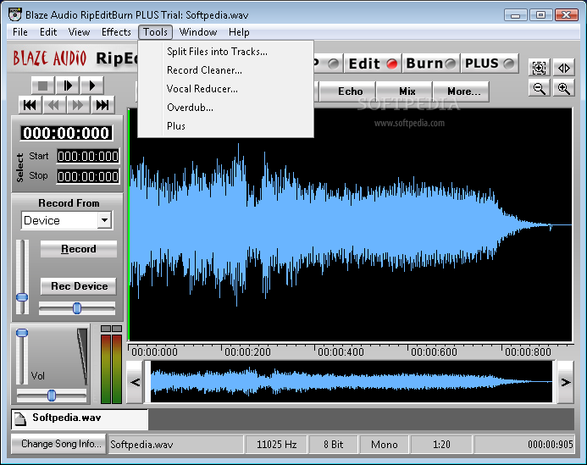Click the Blaze Audio app icon in title bar
The height and width of the screenshot is (465, 587).
pos(15,14)
